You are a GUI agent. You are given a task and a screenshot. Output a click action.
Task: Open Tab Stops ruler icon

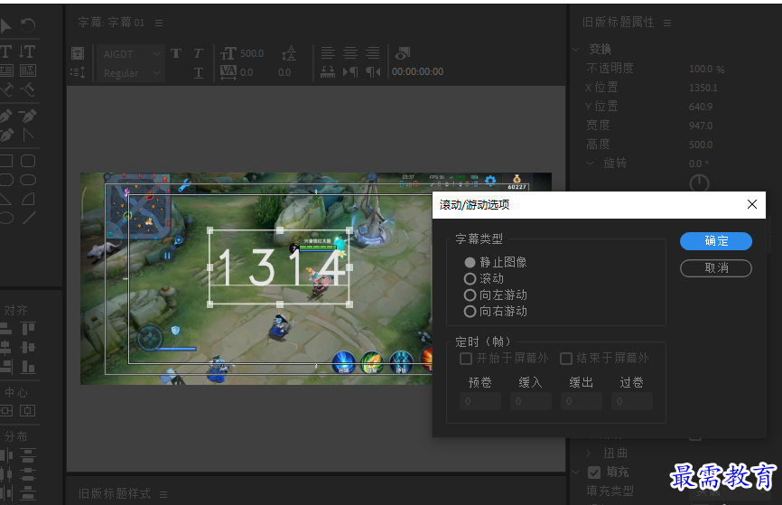click(x=328, y=72)
